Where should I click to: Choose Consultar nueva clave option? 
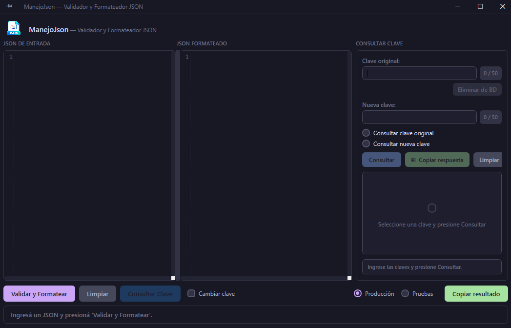point(366,143)
